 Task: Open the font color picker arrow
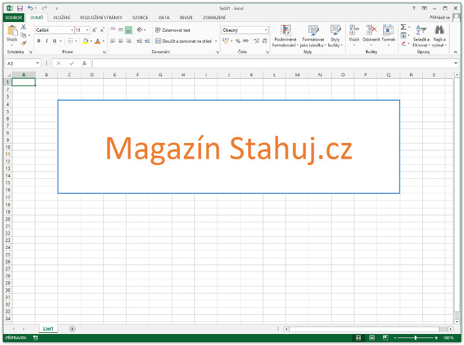pyautogui.click(x=103, y=41)
